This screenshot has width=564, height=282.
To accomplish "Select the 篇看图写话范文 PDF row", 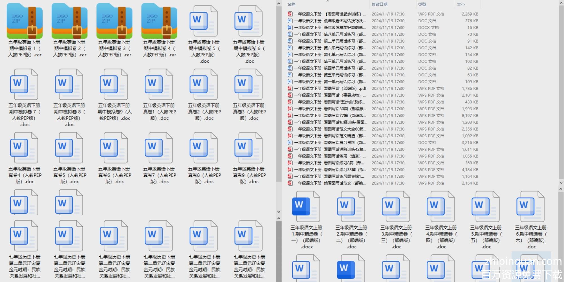I will 383,183.
